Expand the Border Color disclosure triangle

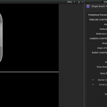coord(93,80)
